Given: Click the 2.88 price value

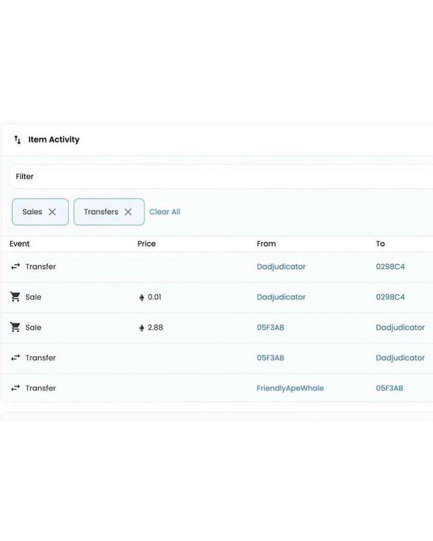Looking at the screenshot, I should coord(155,327).
